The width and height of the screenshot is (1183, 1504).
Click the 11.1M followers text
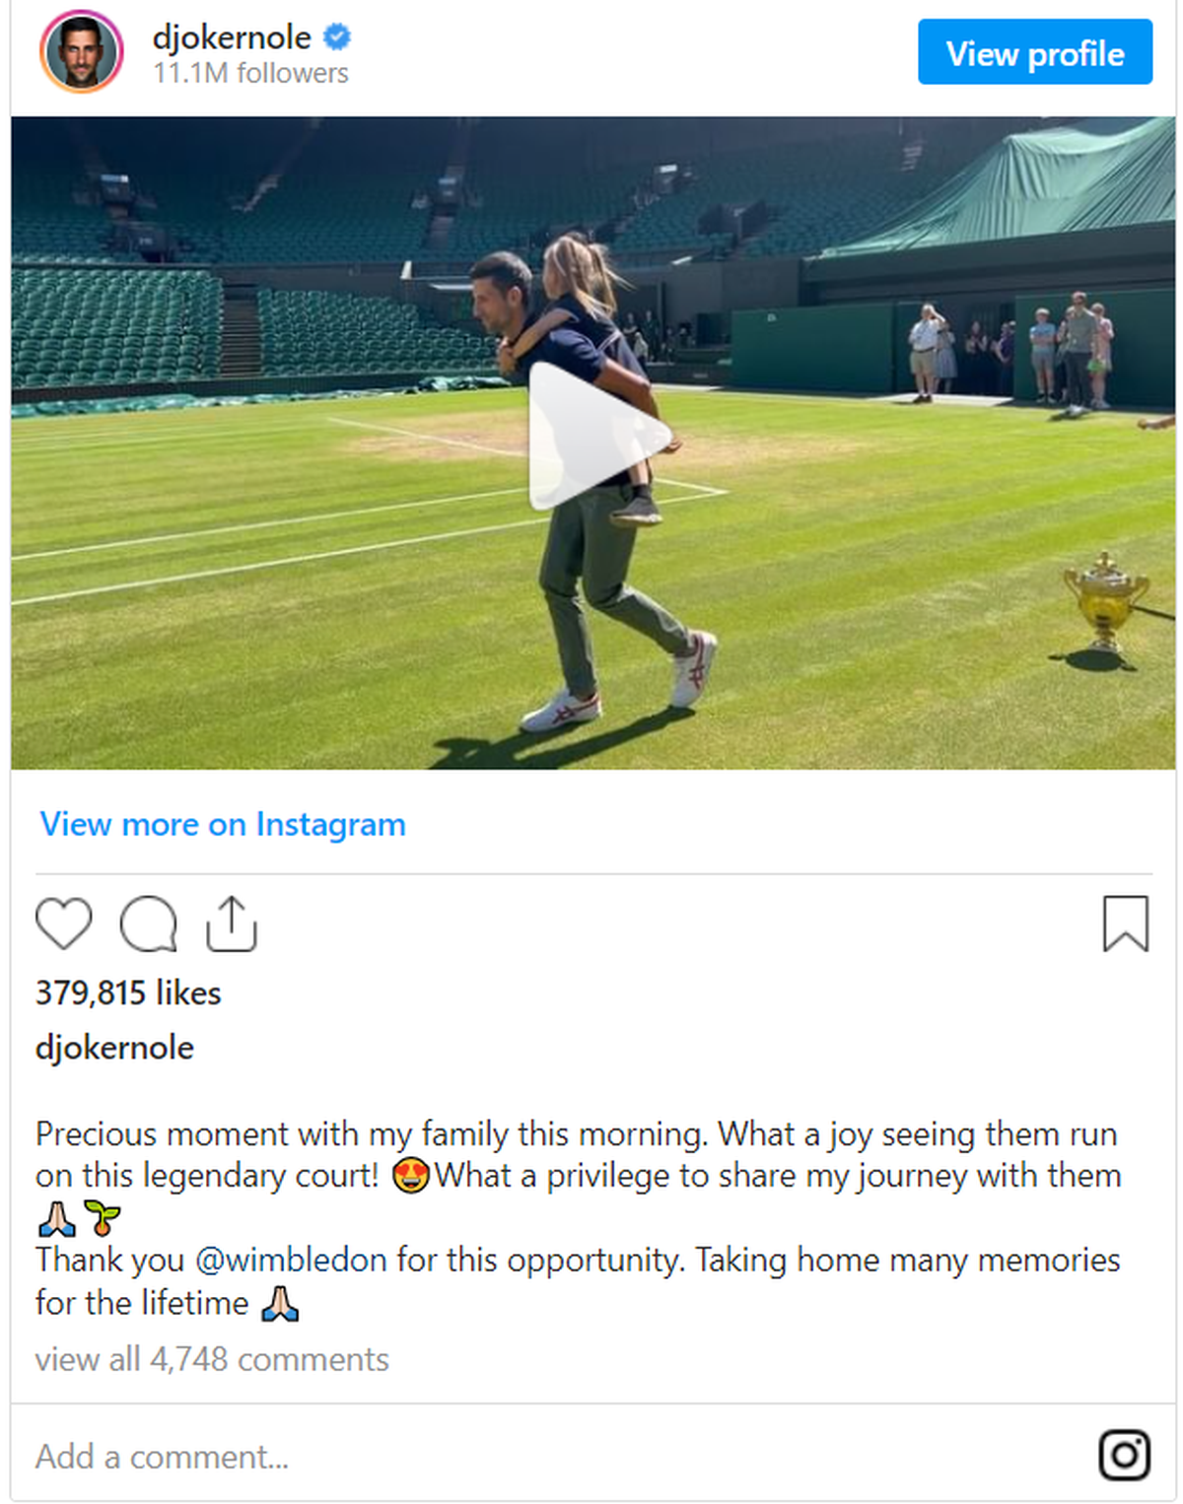tap(250, 73)
